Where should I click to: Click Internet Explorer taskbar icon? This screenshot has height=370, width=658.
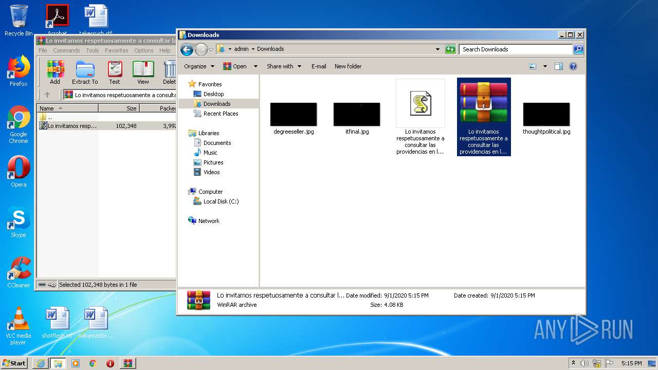(41, 363)
